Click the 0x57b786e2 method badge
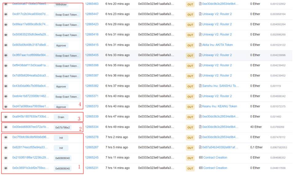This screenshot has width=295, height=175. 62,127
